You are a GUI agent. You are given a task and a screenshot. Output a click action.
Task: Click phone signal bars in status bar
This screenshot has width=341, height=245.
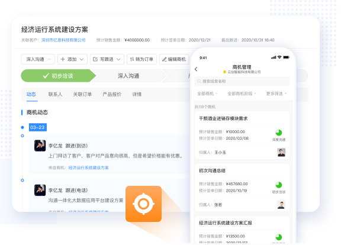pos(274,57)
